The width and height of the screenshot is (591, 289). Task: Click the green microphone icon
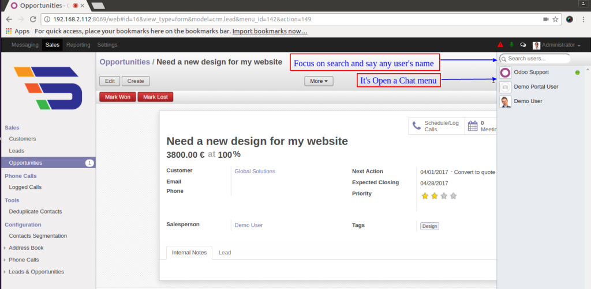coord(511,45)
